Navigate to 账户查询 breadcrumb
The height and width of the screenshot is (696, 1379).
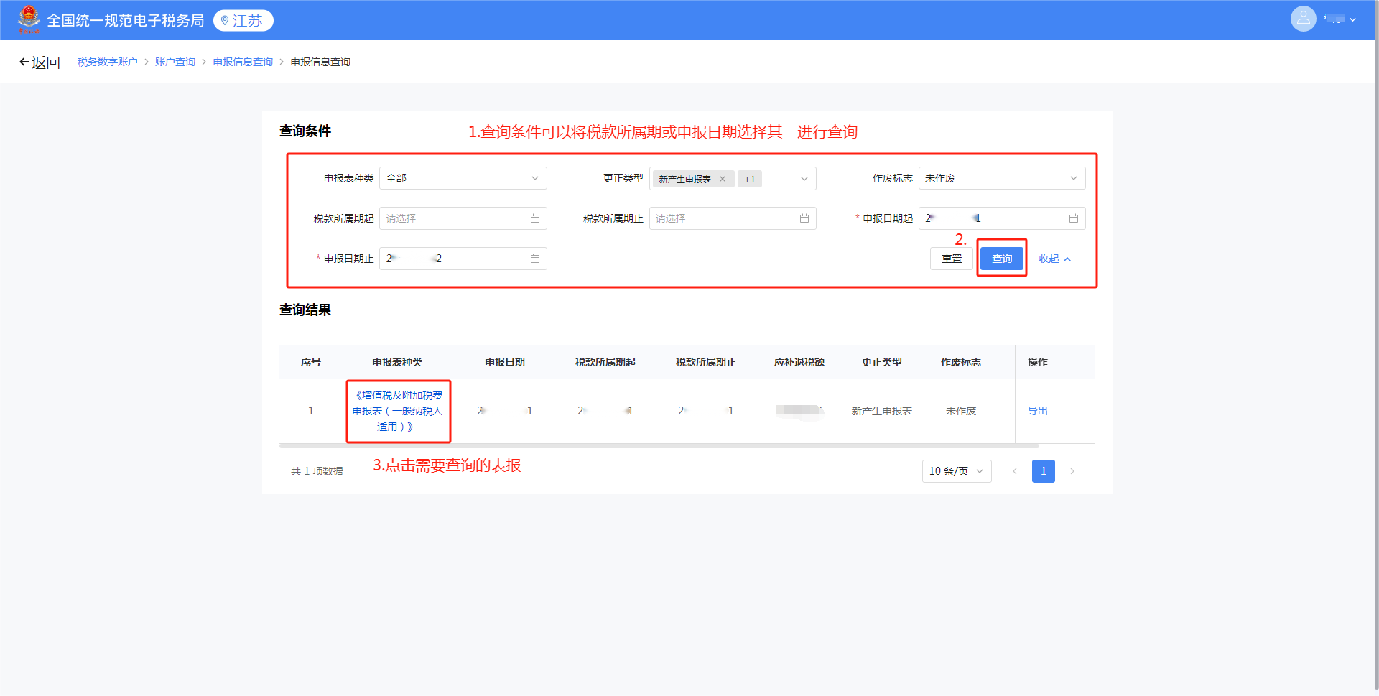click(175, 62)
